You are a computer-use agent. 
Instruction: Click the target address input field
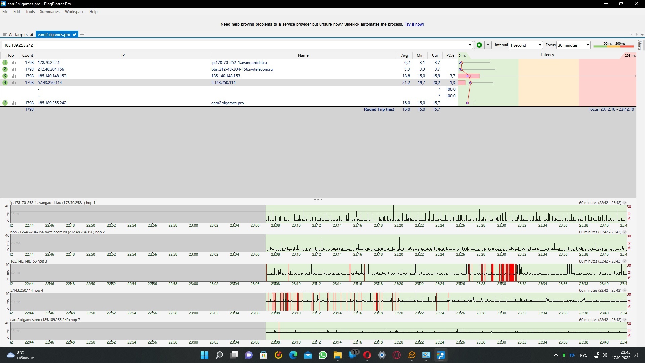[x=235, y=45]
